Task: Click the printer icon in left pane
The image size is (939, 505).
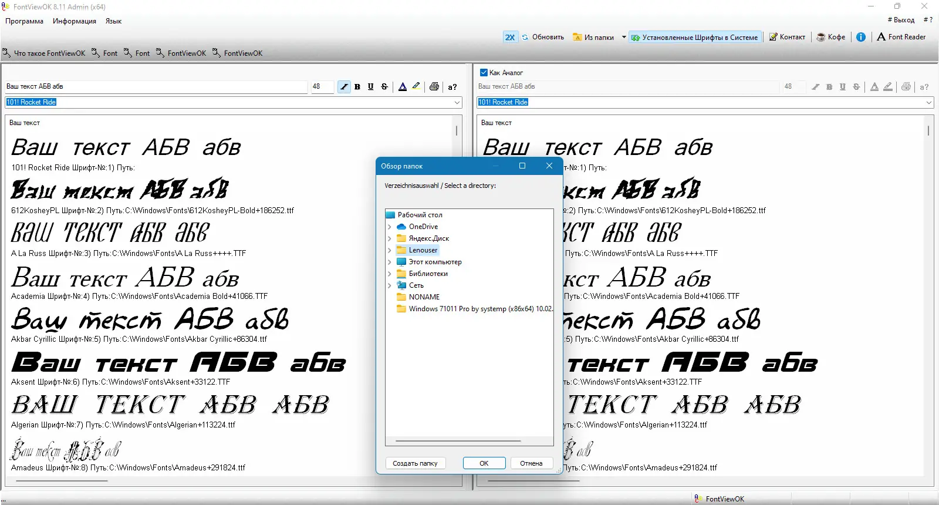Action: [434, 87]
